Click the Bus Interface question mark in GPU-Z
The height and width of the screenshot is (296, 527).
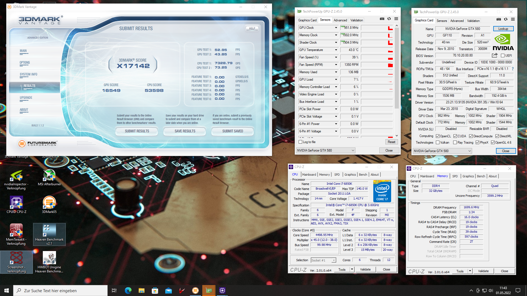pyautogui.click(x=512, y=69)
